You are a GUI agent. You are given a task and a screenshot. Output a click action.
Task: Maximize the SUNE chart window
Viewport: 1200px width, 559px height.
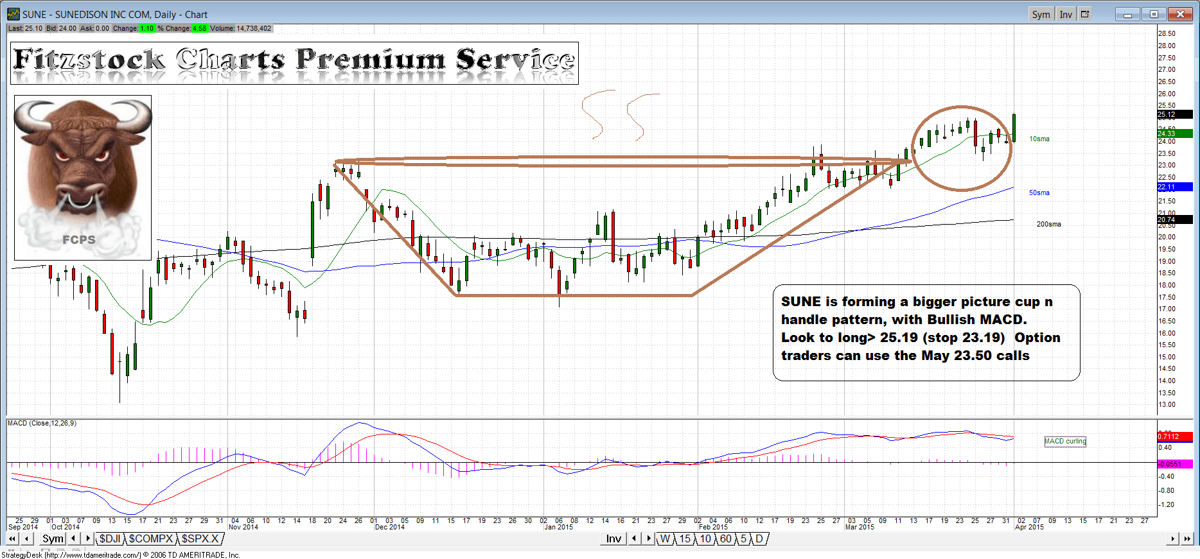tap(1154, 14)
